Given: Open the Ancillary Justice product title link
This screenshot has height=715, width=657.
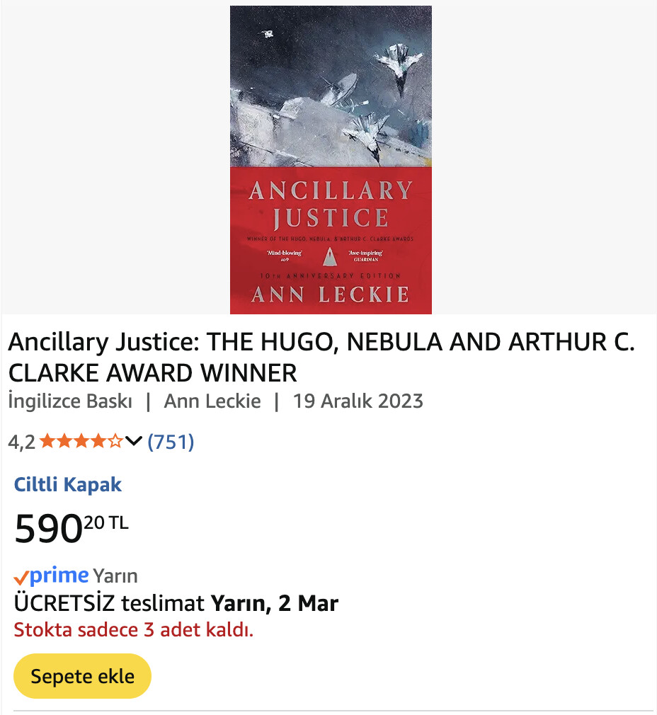Looking at the screenshot, I should (x=321, y=357).
